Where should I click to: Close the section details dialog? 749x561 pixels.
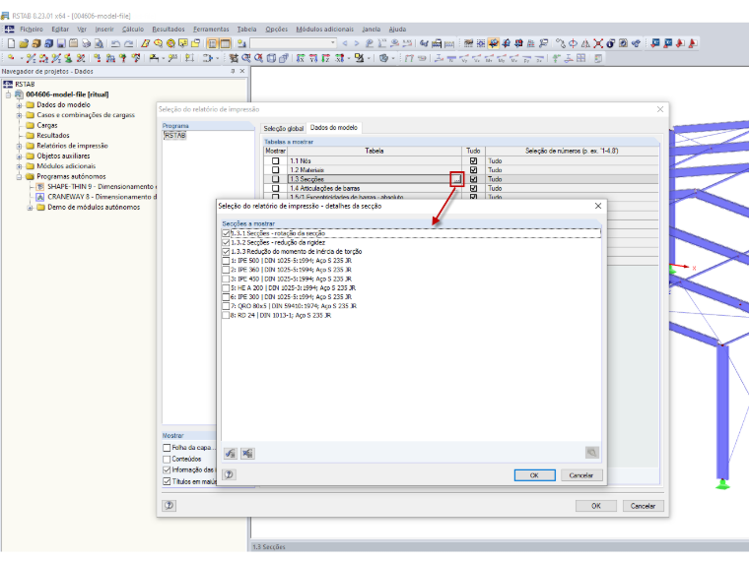[597, 206]
